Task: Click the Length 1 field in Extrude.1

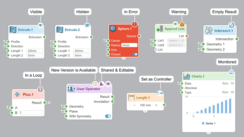Action: 35,51
